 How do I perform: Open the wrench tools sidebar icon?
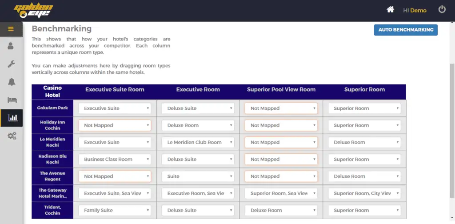[11, 64]
